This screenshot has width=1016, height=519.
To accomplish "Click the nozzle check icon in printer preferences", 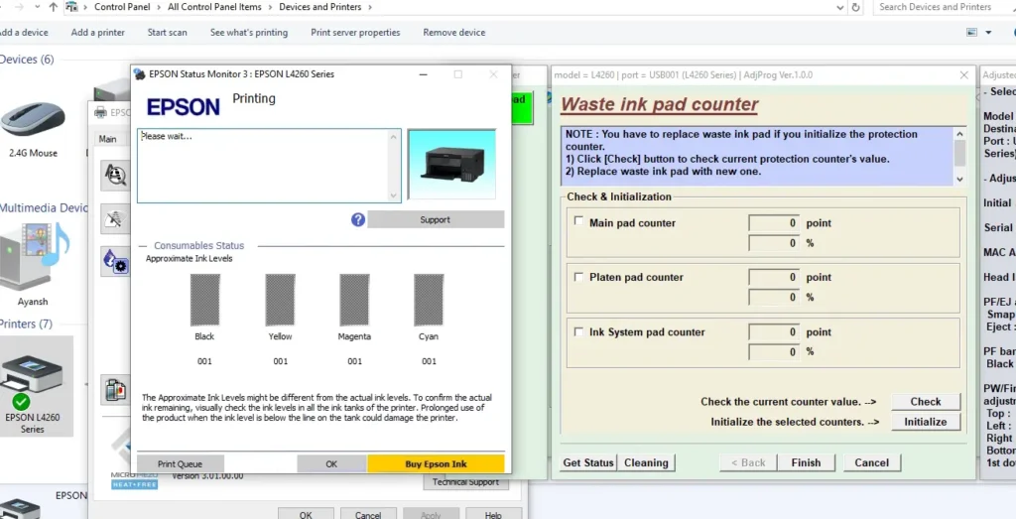I will [x=115, y=176].
